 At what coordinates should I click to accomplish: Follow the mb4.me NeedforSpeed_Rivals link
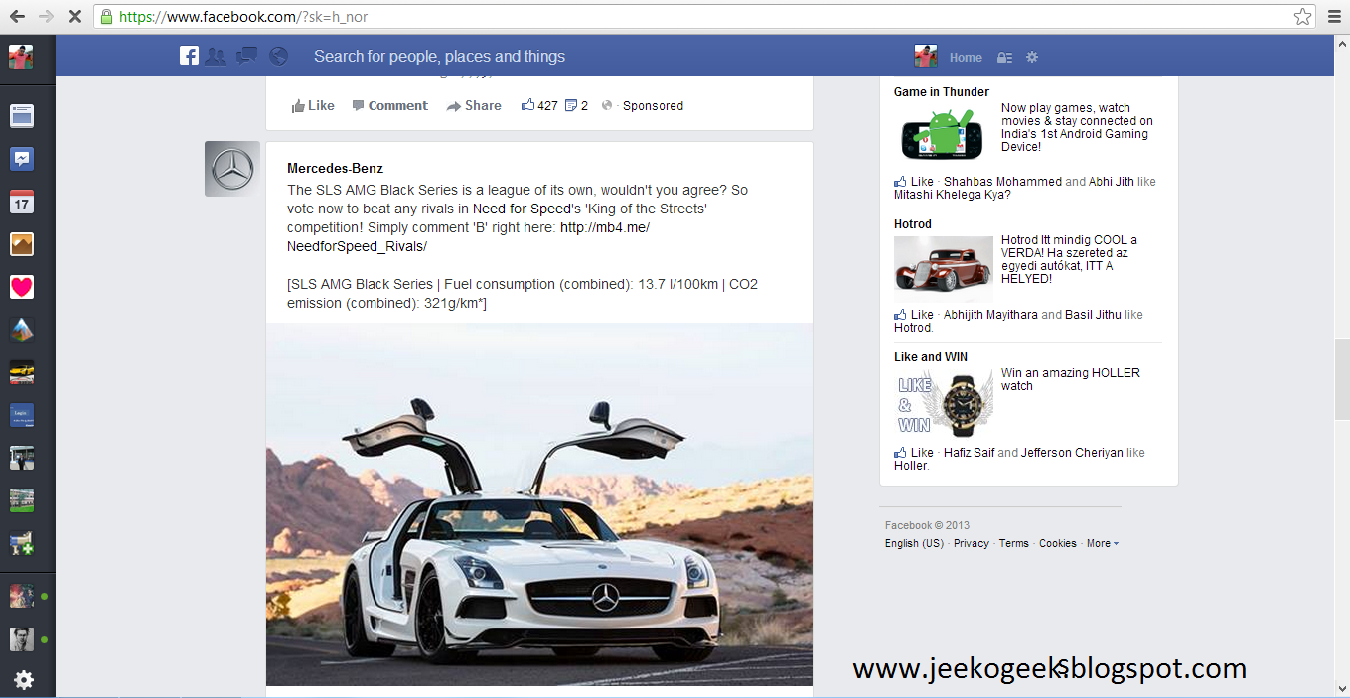(468, 236)
